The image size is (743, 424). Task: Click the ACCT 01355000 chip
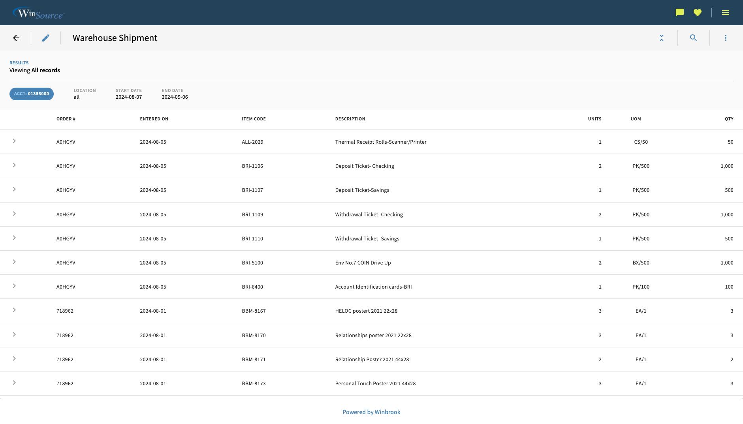pyautogui.click(x=32, y=94)
